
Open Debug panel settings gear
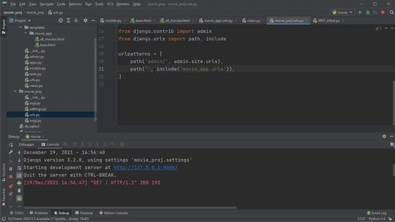click(384, 136)
